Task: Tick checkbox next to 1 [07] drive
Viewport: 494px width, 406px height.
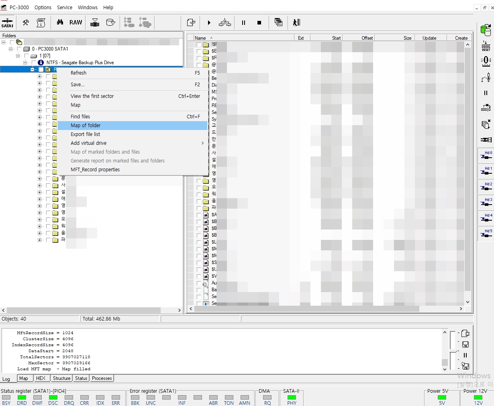Action: click(x=27, y=56)
